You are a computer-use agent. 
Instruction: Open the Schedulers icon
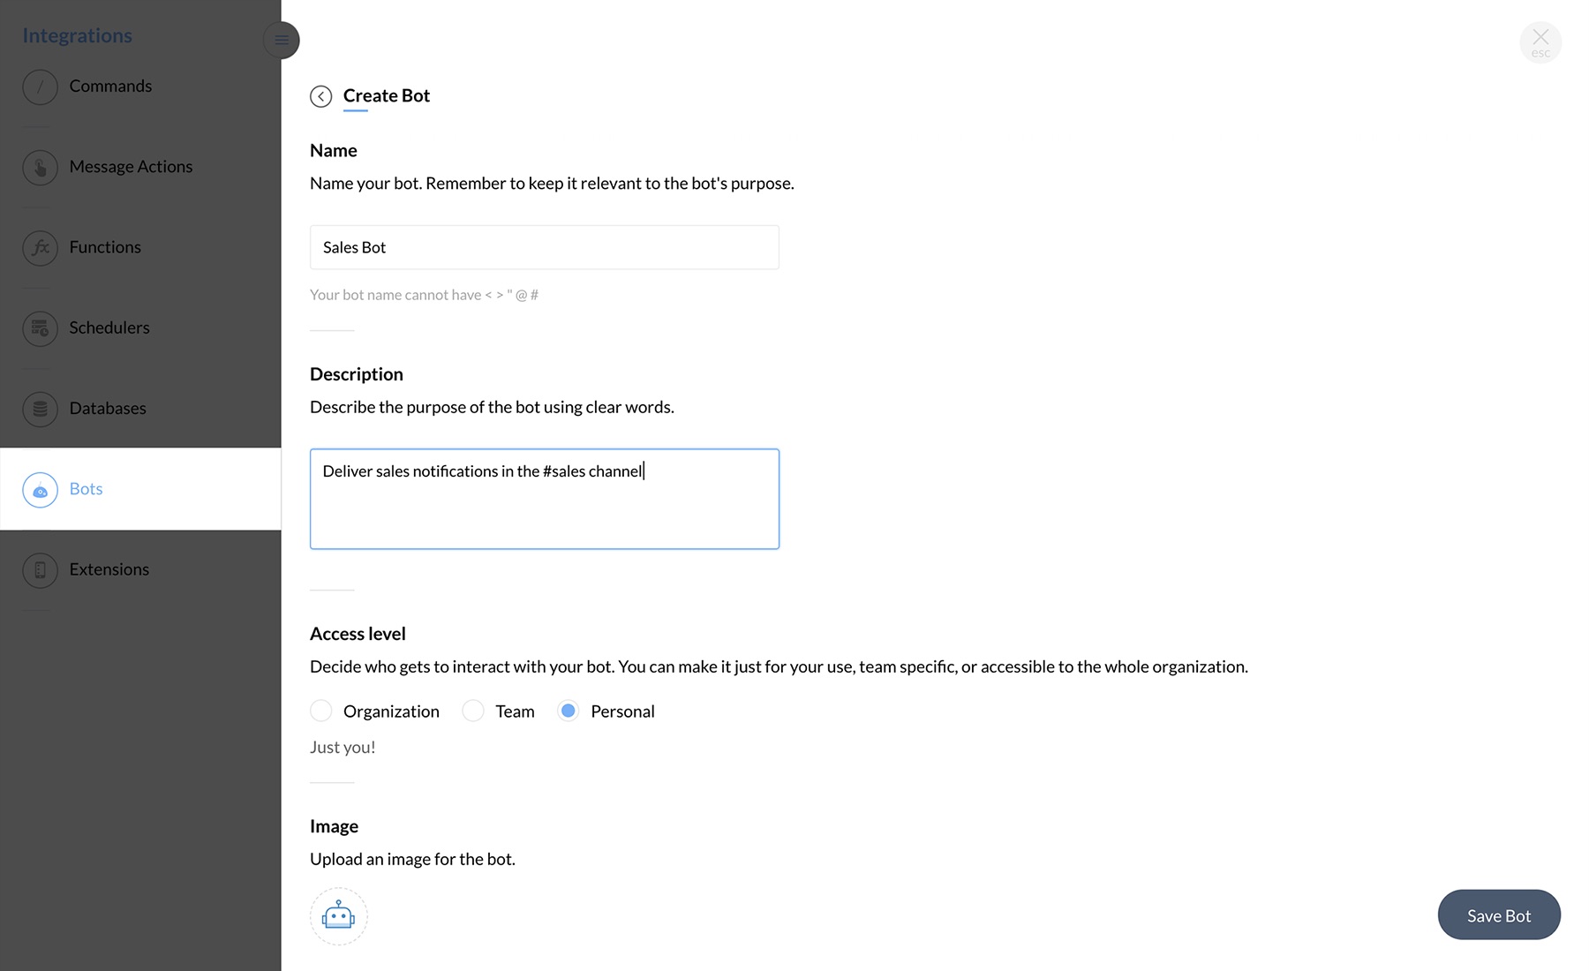click(40, 328)
